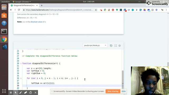Screen dimensions: 169x95
Task: Reset code with the history icon
Action: click(x=111, y=46)
